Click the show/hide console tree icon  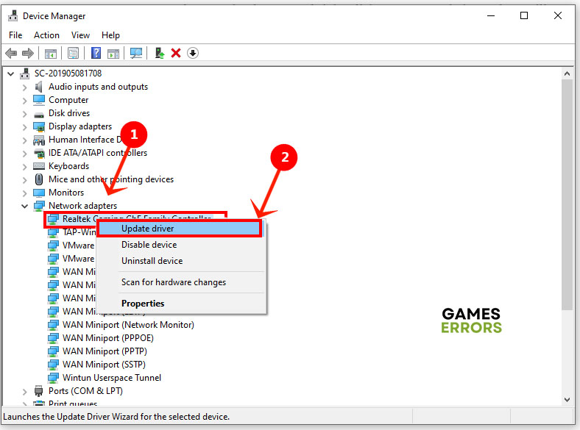tap(51, 54)
